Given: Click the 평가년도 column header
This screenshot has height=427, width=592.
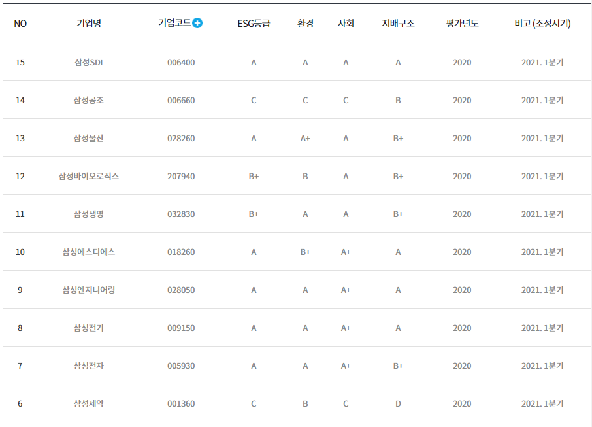Looking at the screenshot, I should tap(462, 24).
